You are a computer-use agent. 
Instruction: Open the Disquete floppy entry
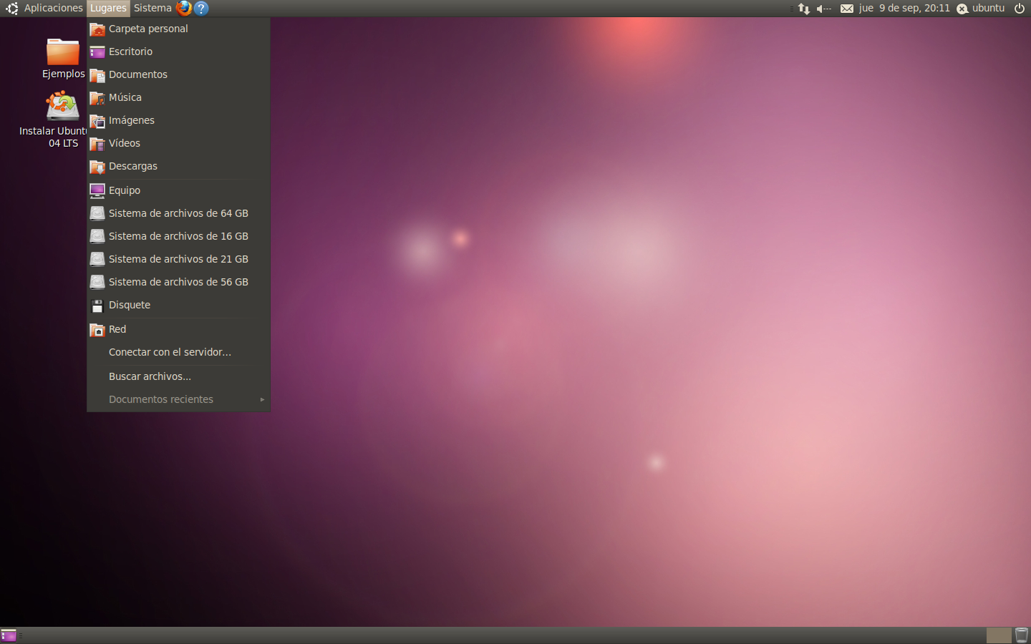(178, 305)
